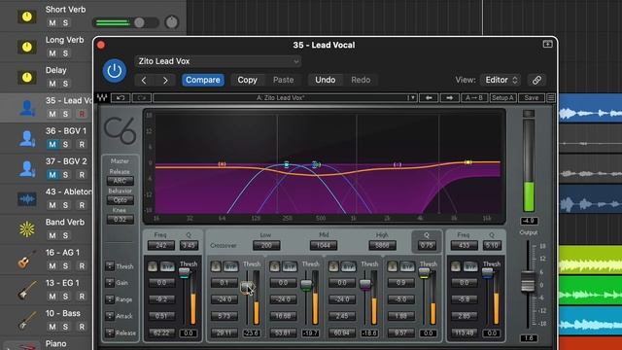Click the Waves toolbar undo arrow
The width and height of the screenshot is (622, 350).
pyautogui.click(x=121, y=97)
